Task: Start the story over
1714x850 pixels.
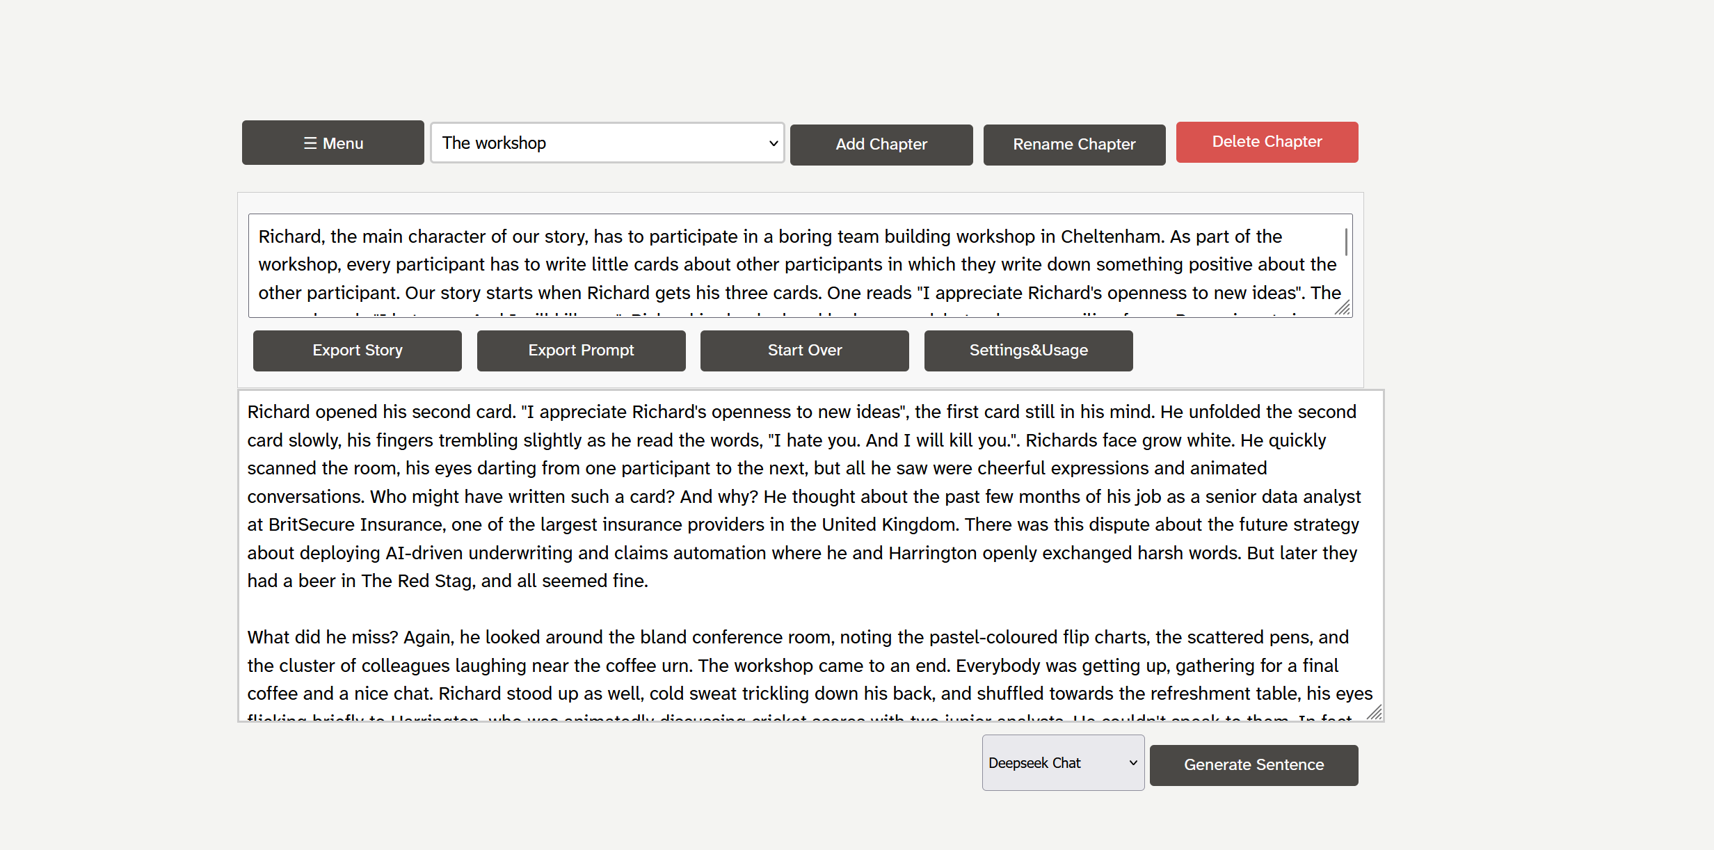Action: [x=804, y=351]
